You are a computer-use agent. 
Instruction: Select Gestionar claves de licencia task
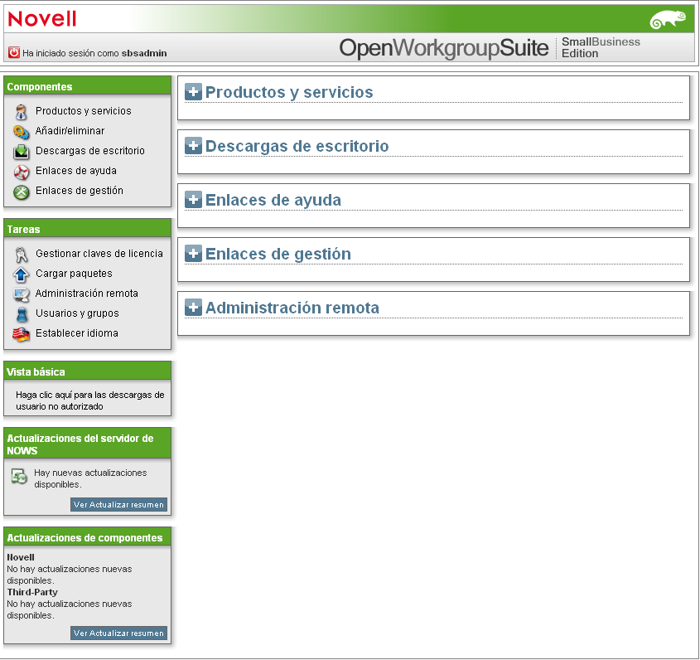pyautogui.click(x=99, y=254)
